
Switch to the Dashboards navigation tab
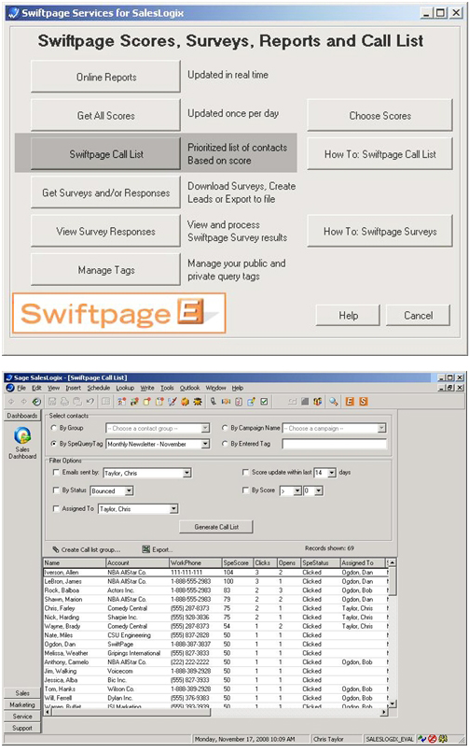click(x=22, y=416)
